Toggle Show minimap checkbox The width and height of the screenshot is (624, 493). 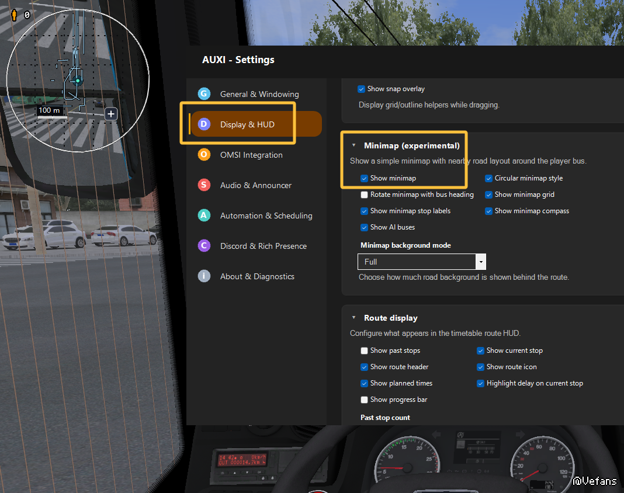click(364, 178)
